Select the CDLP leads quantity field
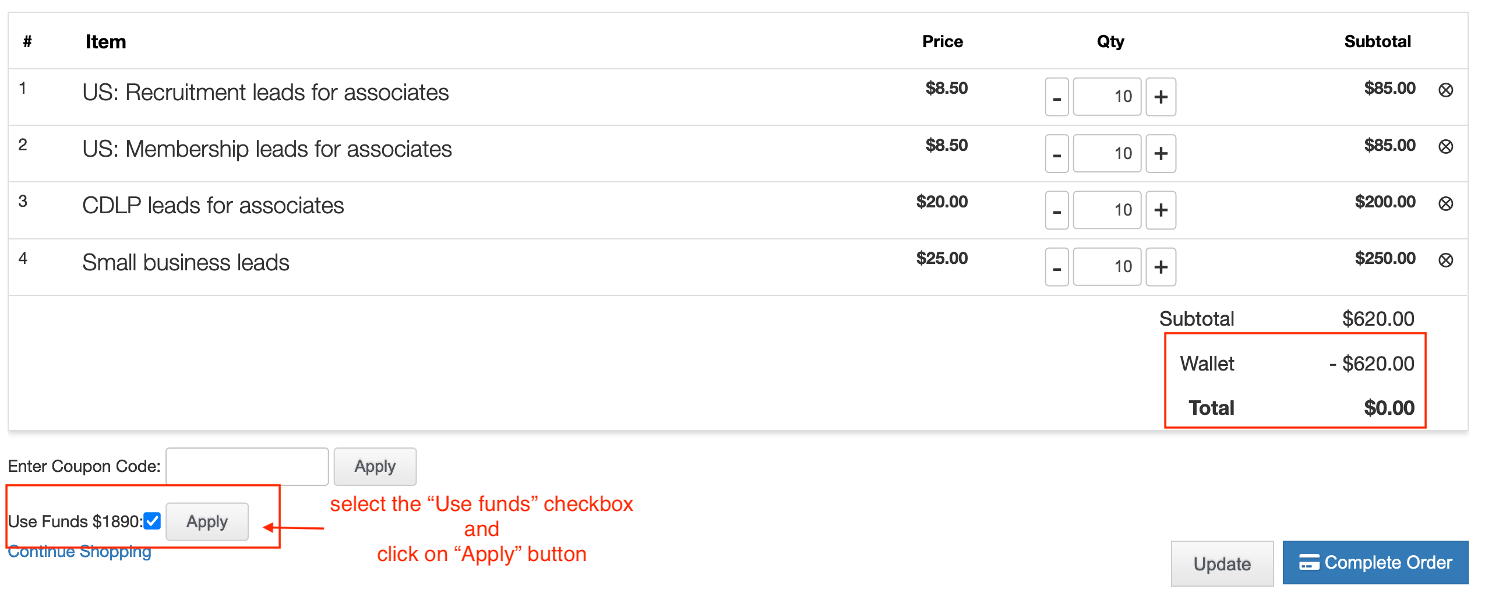Screen dimensions: 1499x610 pyautogui.click(x=1107, y=210)
